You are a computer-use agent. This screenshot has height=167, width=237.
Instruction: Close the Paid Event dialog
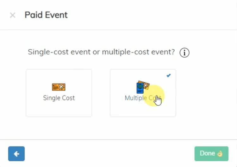click(13, 15)
